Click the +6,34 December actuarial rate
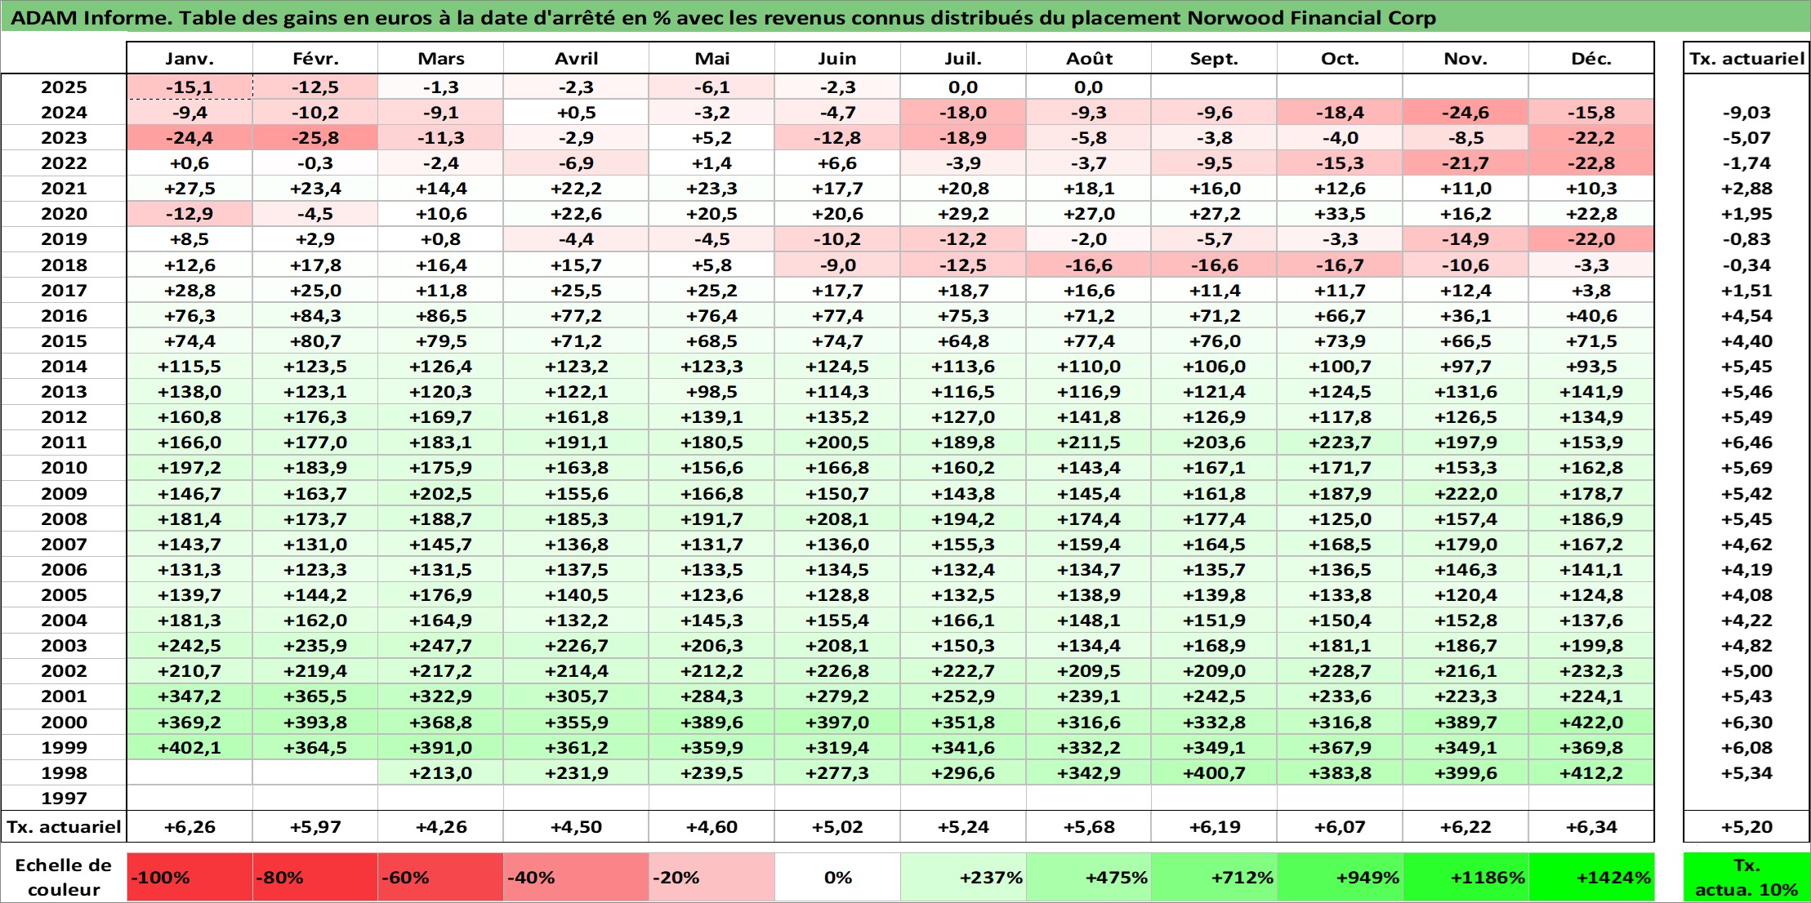 pyautogui.click(x=1591, y=826)
